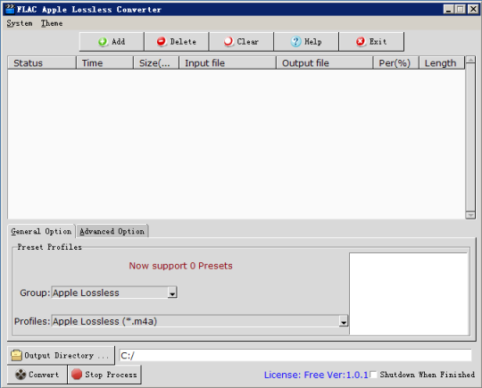Click the Input file column header
The image size is (482, 388).
(228, 63)
